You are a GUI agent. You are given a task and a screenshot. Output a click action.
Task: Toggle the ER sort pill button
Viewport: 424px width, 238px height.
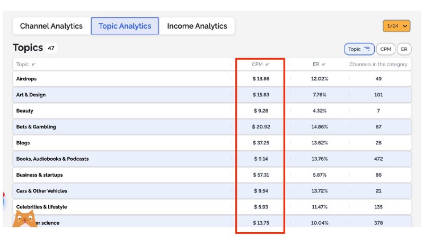404,49
